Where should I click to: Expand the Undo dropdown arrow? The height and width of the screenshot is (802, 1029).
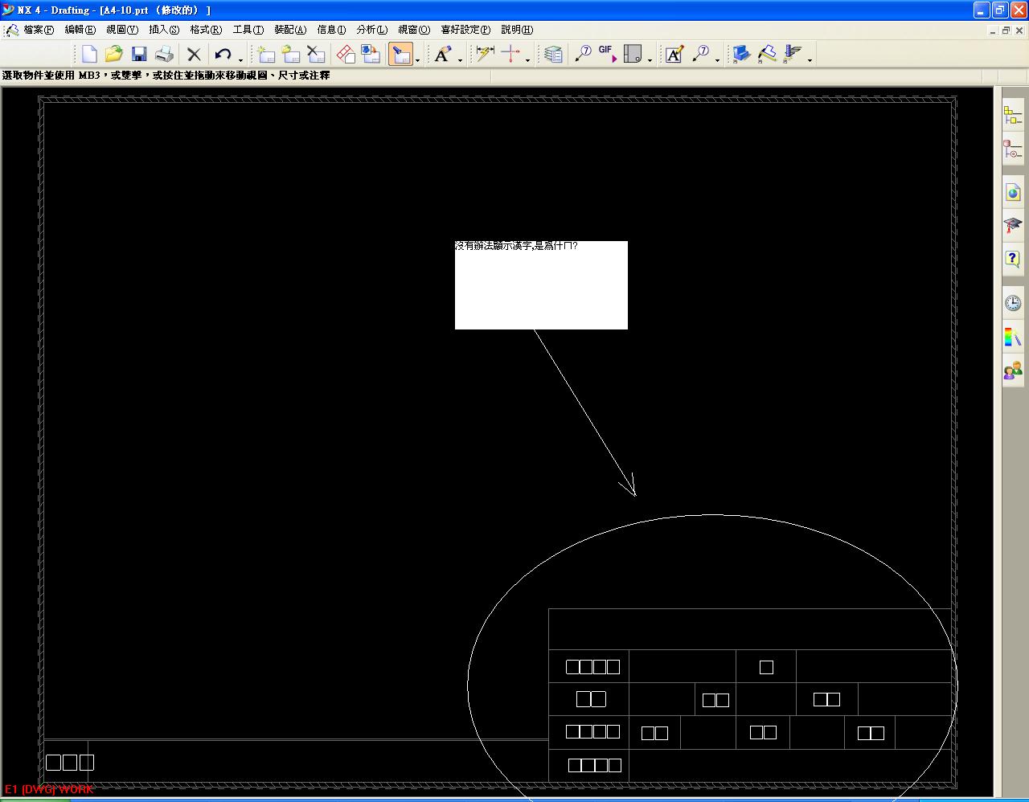(x=240, y=60)
